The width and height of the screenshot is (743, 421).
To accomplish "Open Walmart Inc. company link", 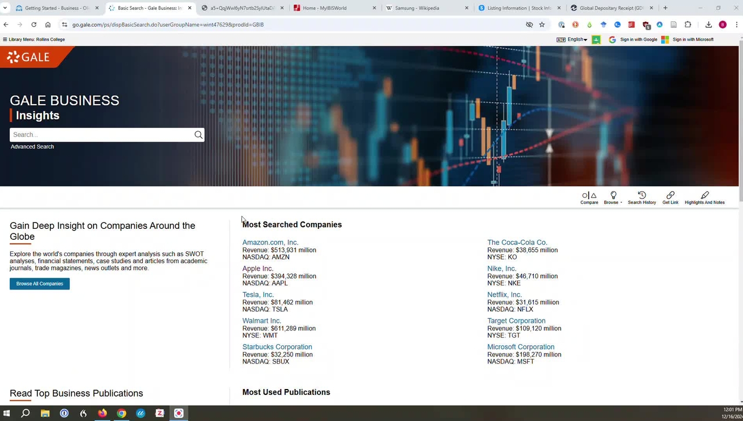I will point(261,321).
